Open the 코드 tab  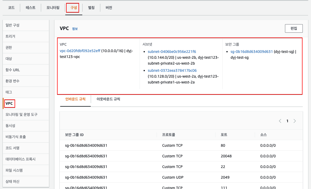pyautogui.click(x=11, y=8)
